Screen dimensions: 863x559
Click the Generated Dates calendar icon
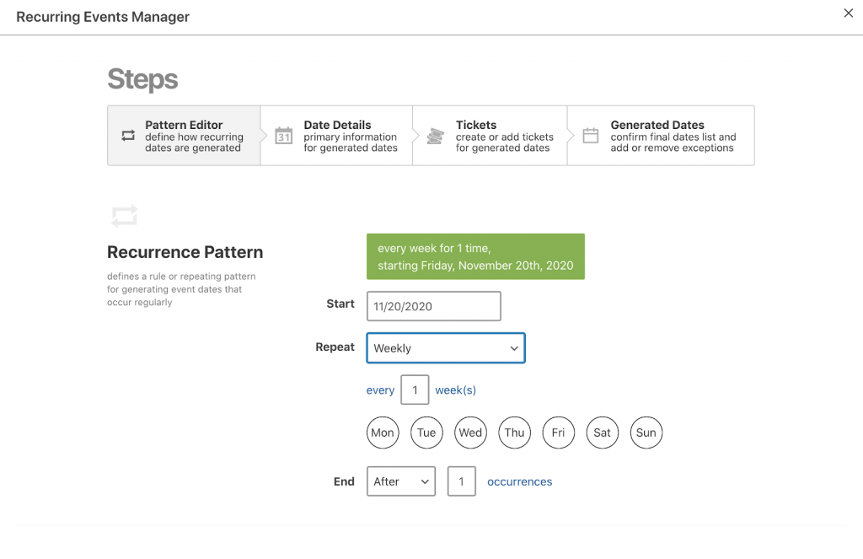(x=591, y=136)
